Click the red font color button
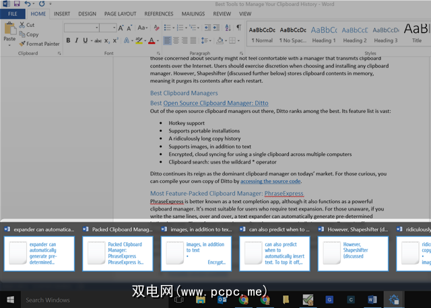Screen dimensions: 431x308 click(x=152, y=40)
